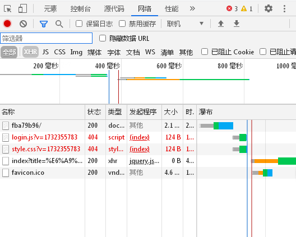Filter requests by 文档
The image size is (296, 237).
[x=133, y=52]
